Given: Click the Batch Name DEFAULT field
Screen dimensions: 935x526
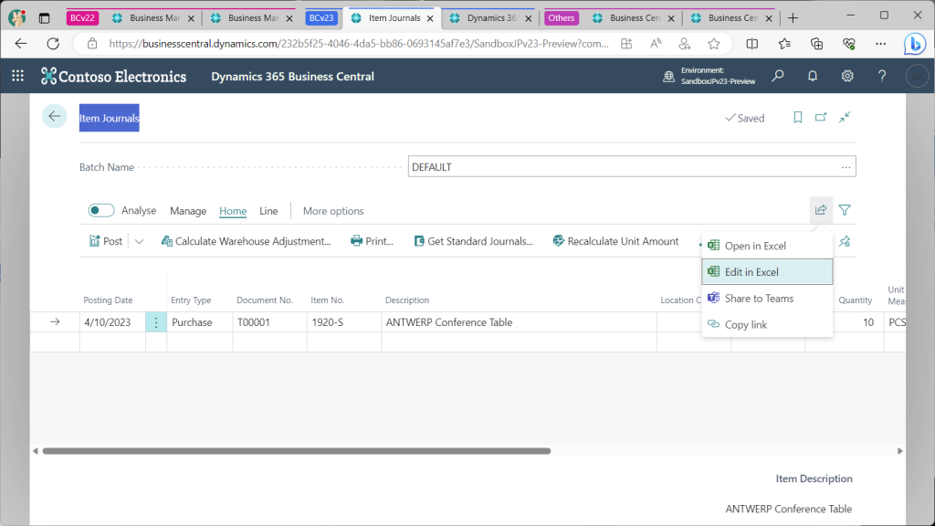Looking at the screenshot, I should pyautogui.click(x=632, y=166).
